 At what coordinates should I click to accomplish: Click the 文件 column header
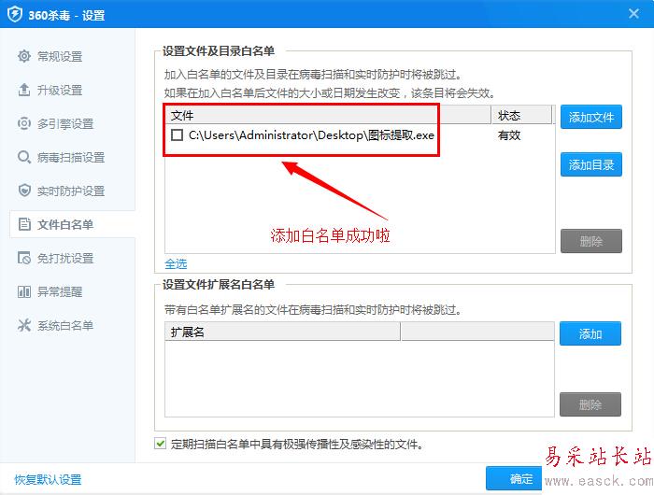tap(328, 115)
